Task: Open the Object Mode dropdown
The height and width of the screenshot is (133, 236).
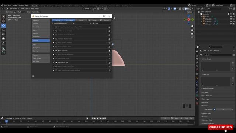Action: tap(13, 8)
